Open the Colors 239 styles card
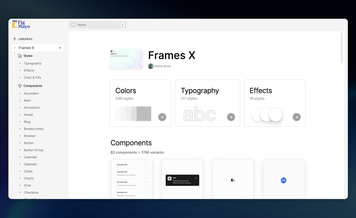This screenshot has width=356, height=218. [141, 103]
